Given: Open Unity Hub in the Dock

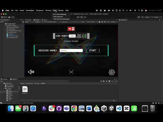Looking at the screenshot, I should click(x=104, y=108).
